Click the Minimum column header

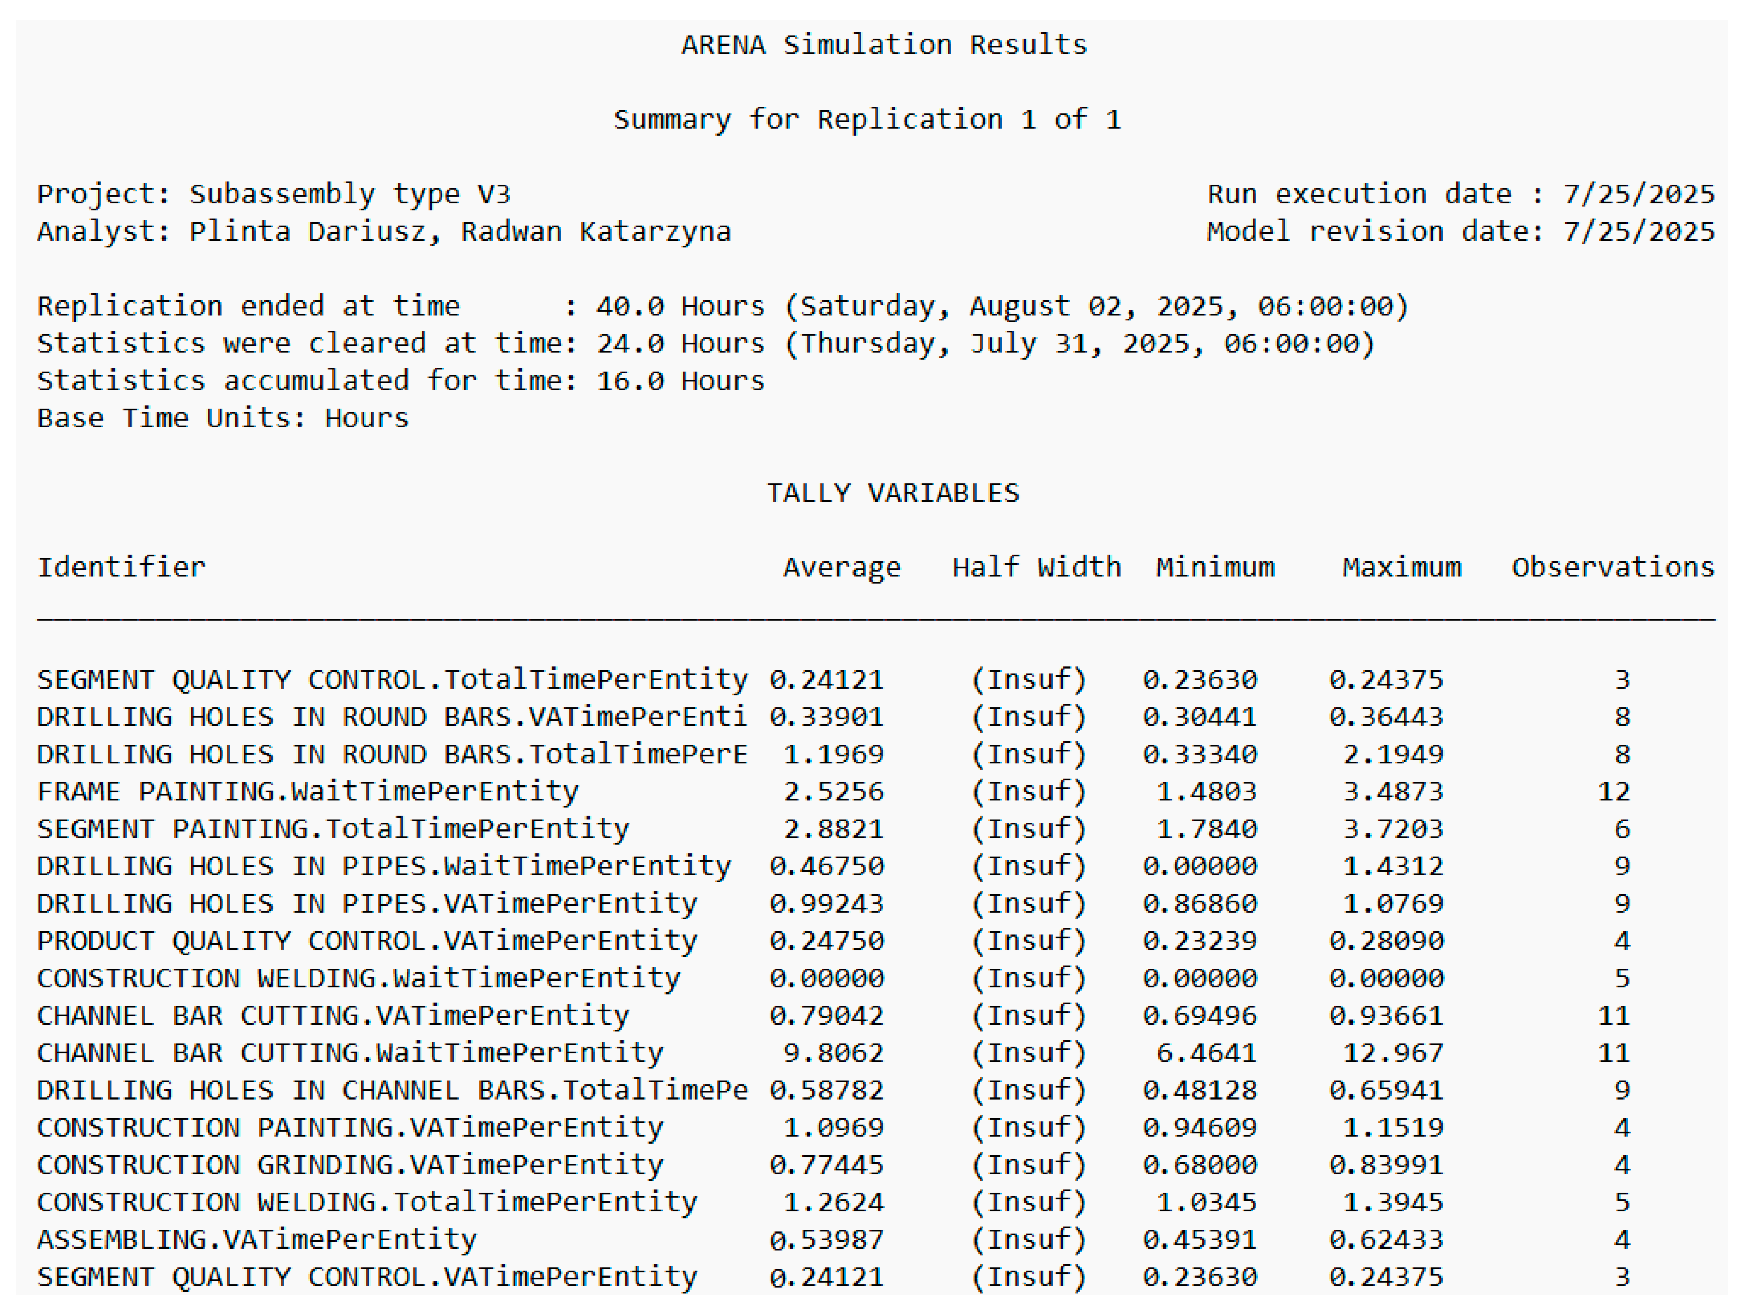tap(1214, 567)
